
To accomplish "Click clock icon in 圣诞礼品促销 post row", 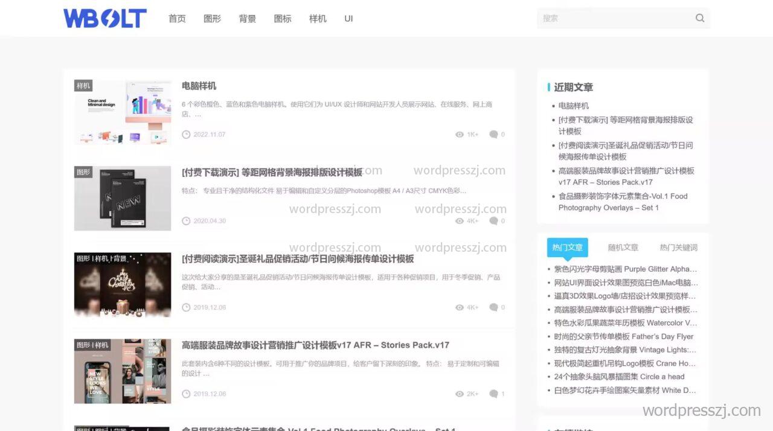I will pyautogui.click(x=186, y=307).
